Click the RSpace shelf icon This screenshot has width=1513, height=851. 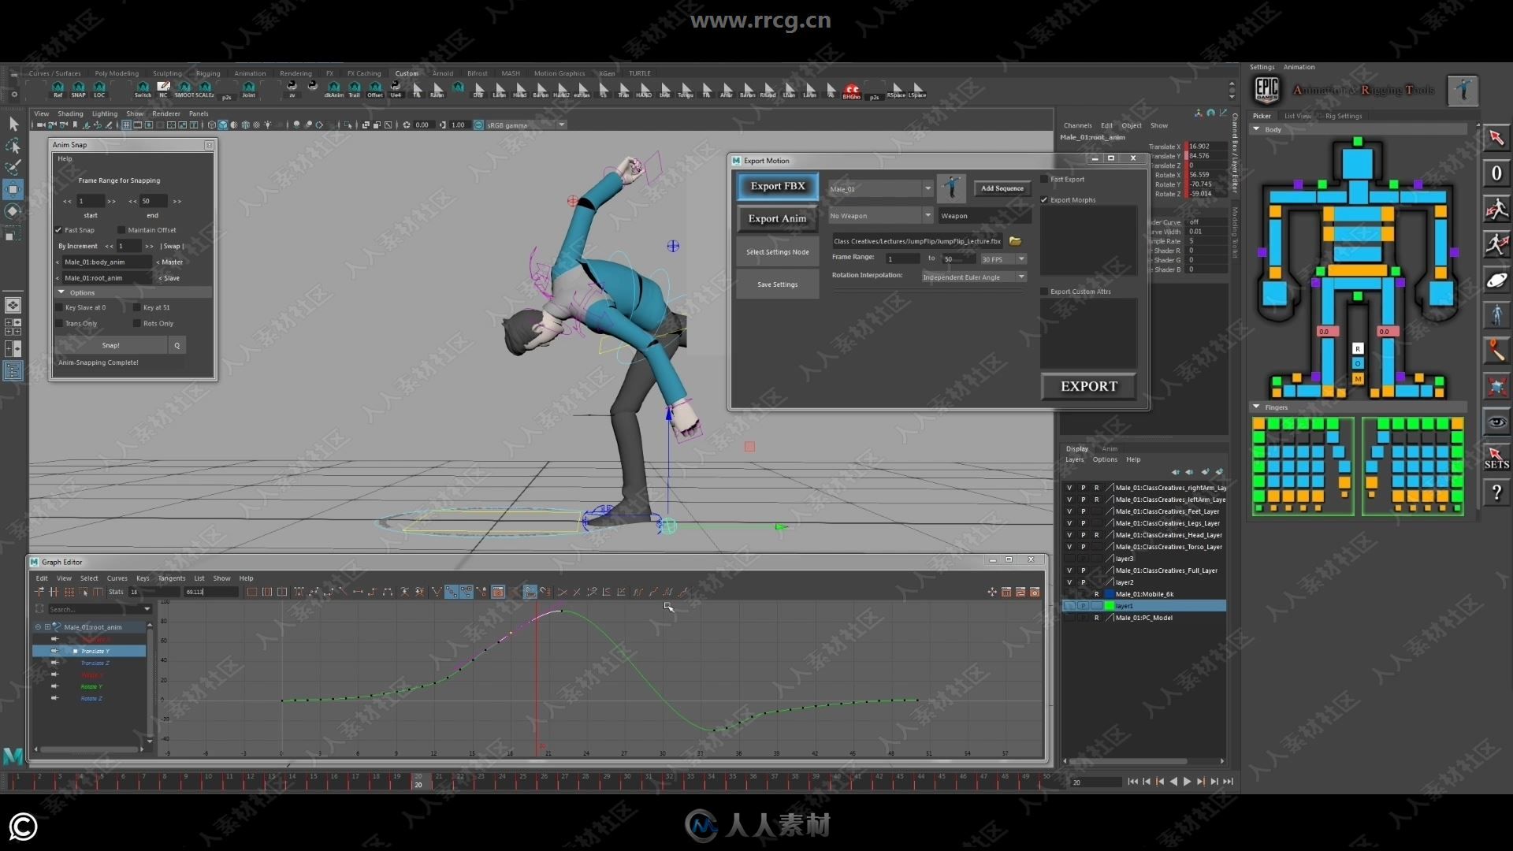[897, 89]
